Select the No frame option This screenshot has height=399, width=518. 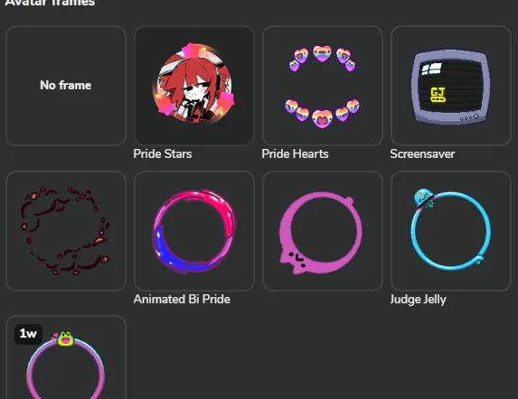(x=66, y=86)
